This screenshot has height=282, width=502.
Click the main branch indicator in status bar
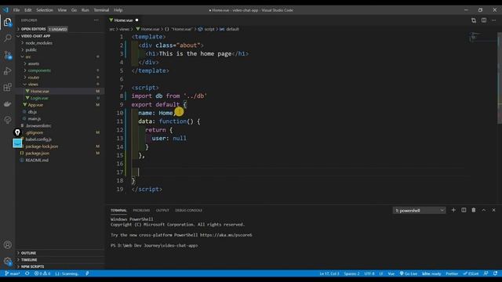tap(13, 273)
